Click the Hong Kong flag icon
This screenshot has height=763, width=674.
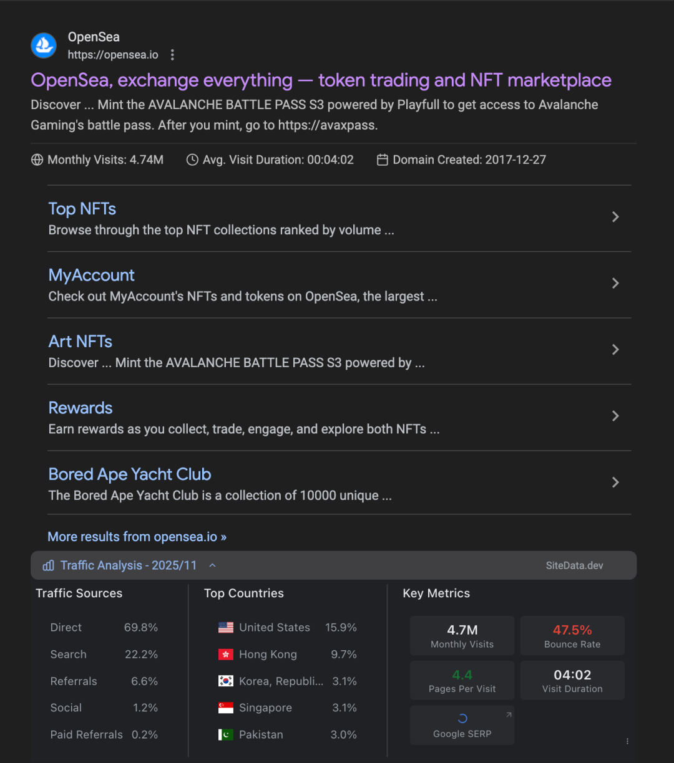[226, 655]
